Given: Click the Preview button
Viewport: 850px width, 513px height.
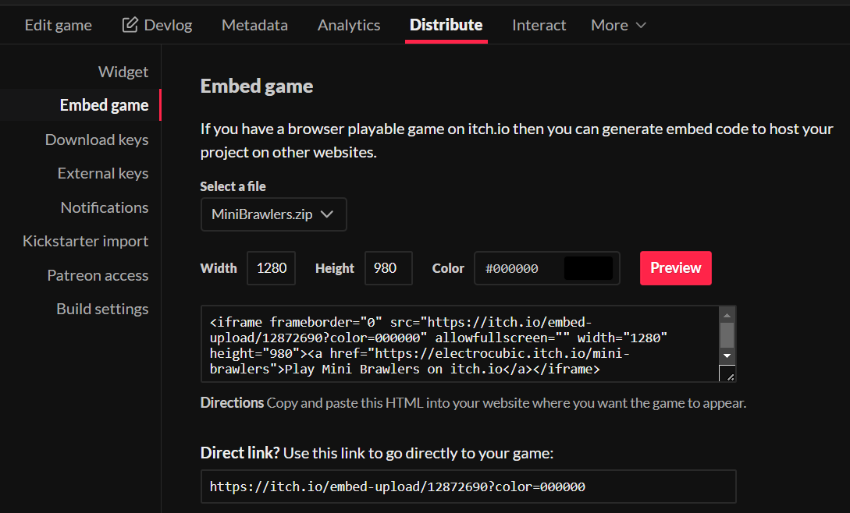Looking at the screenshot, I should point(675,268).
